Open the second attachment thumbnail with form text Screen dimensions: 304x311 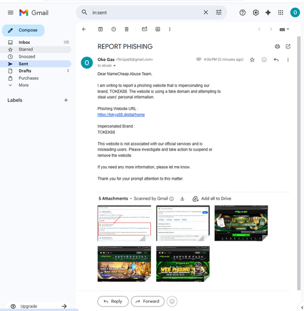coord(183,223)
